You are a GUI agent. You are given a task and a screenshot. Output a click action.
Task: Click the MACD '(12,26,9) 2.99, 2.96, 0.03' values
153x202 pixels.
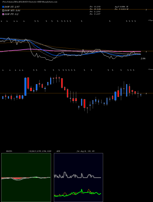(39, 151)
